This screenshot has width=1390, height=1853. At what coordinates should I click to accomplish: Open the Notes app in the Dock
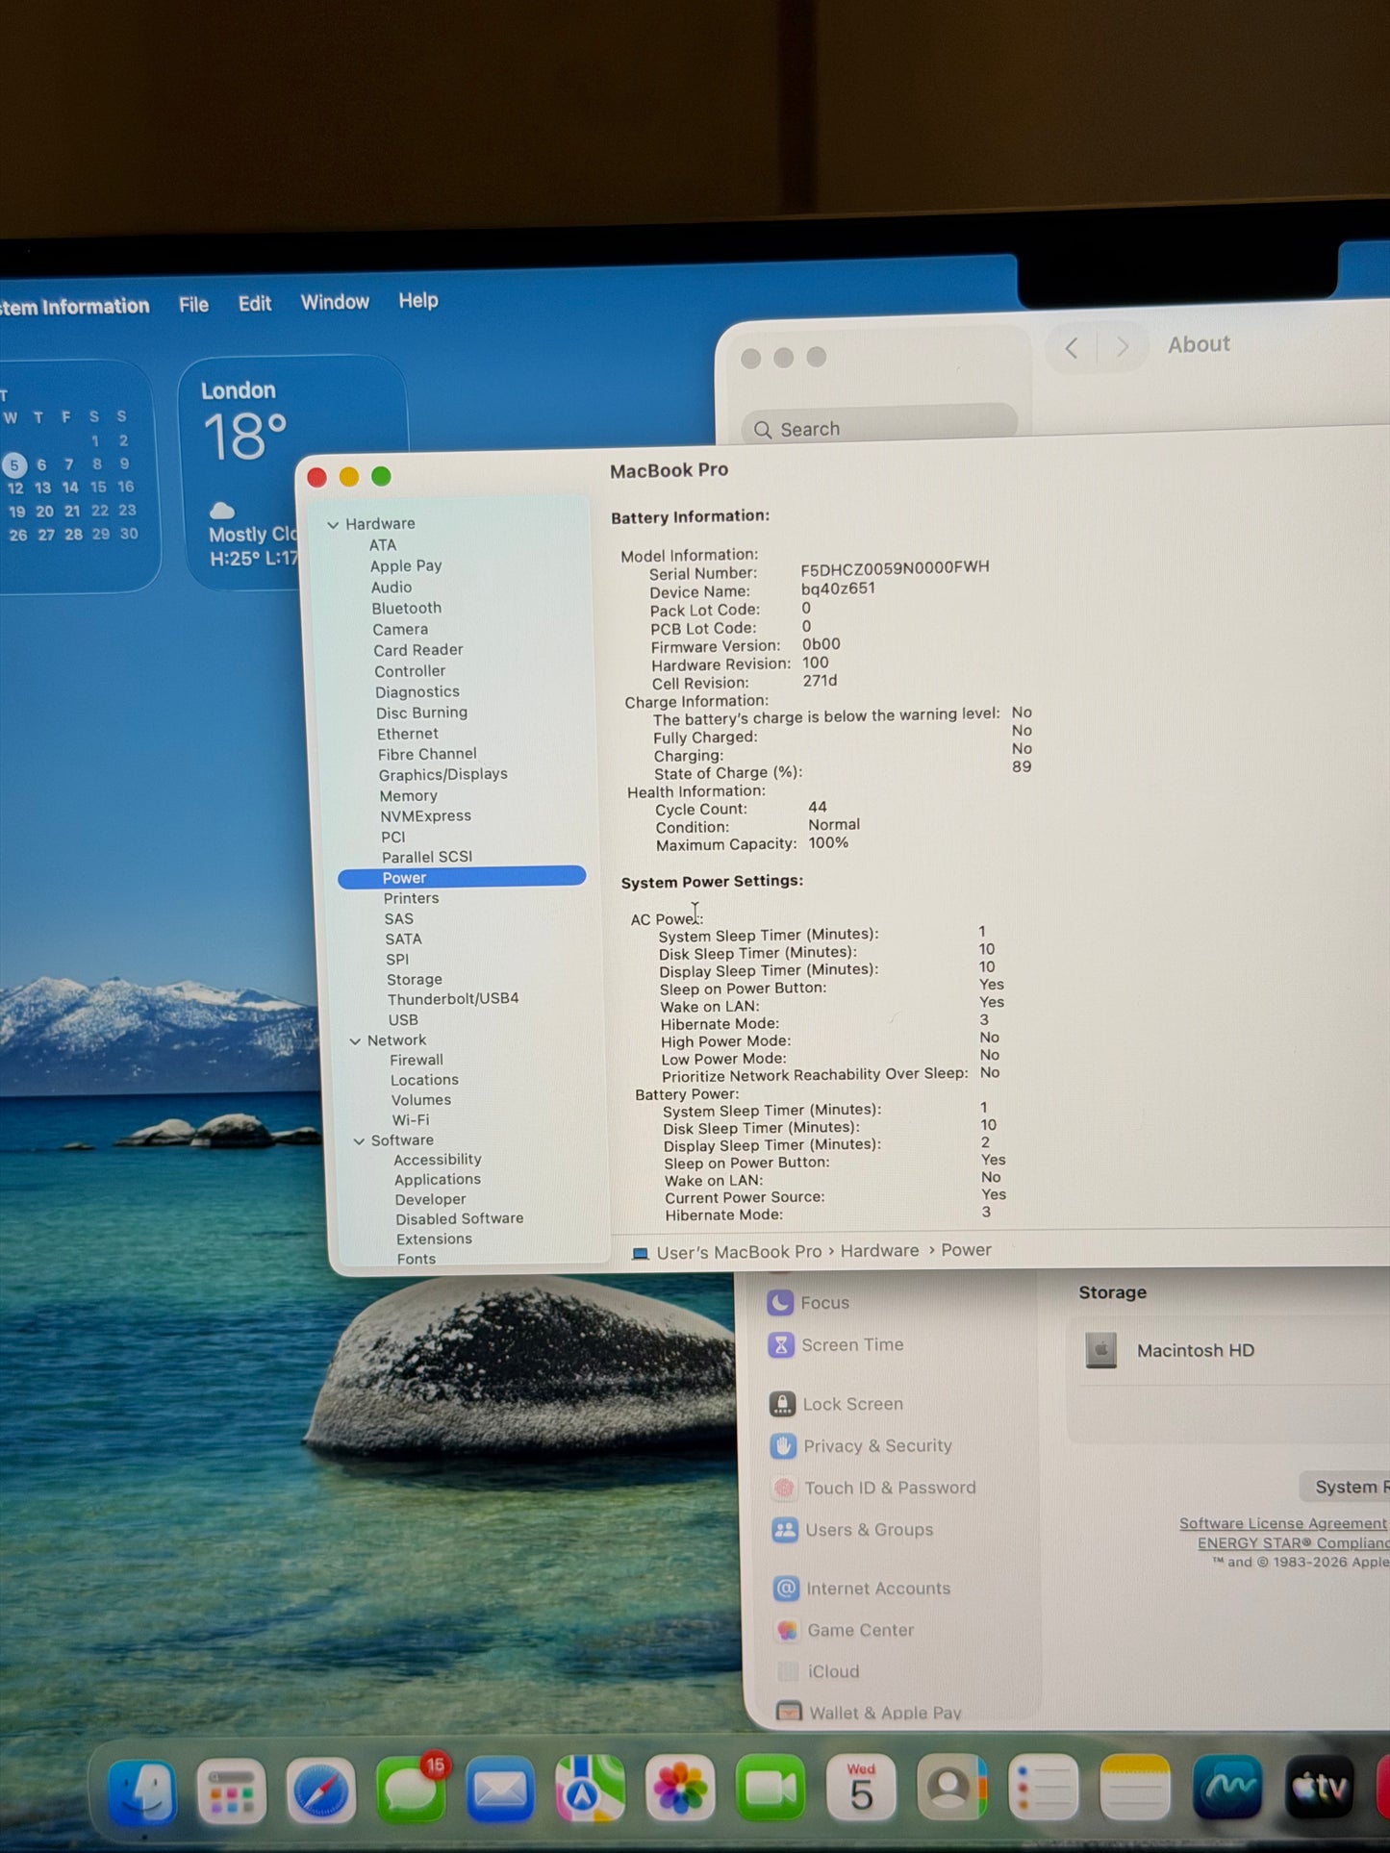(1135, 1787)
